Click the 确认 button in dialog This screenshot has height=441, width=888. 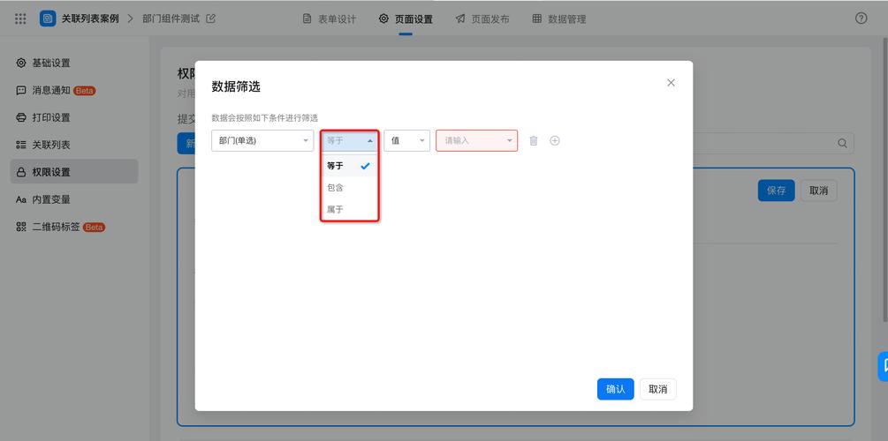(x=616, y=389)
